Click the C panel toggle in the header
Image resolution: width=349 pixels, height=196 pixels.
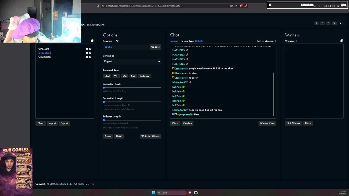[329, 23]
